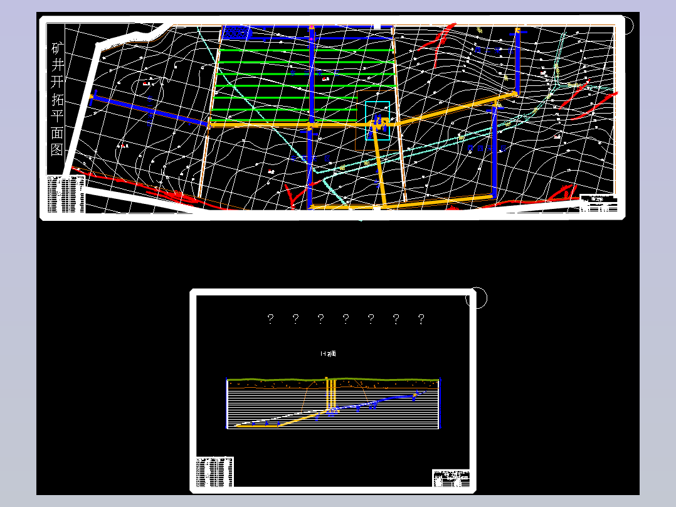Image resolution: width=676 pixels, height=507 pixels.
Task: Click the legend table at the plan's bottom-left
Action: [66, 194]
